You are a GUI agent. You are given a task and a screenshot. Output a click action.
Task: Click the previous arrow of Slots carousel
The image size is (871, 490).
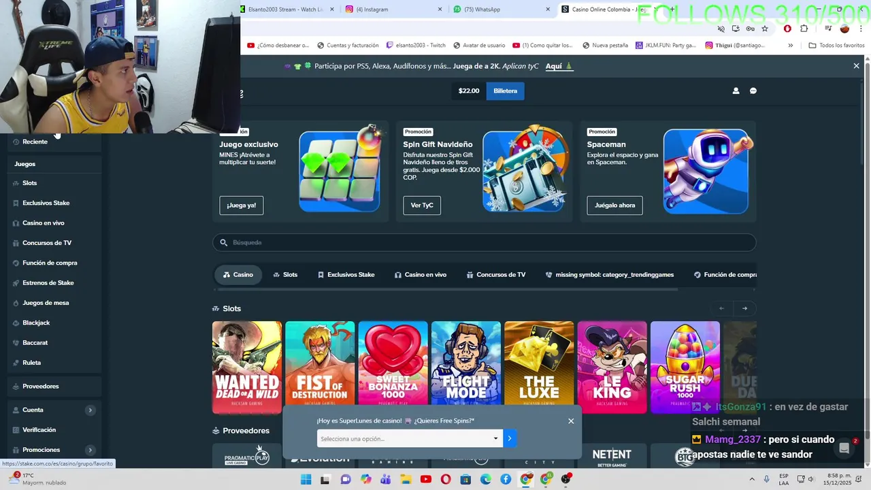point(721,308)
